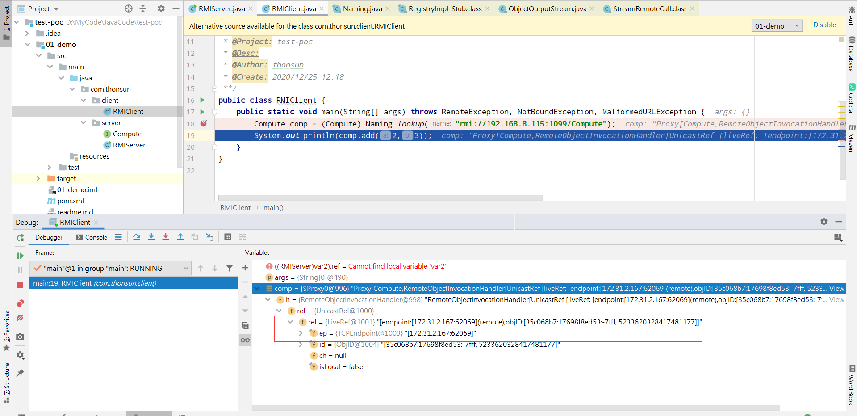Screen dimensions: 857x416
Task: Open the main thread selector dropdown
Action: (110, 268)
